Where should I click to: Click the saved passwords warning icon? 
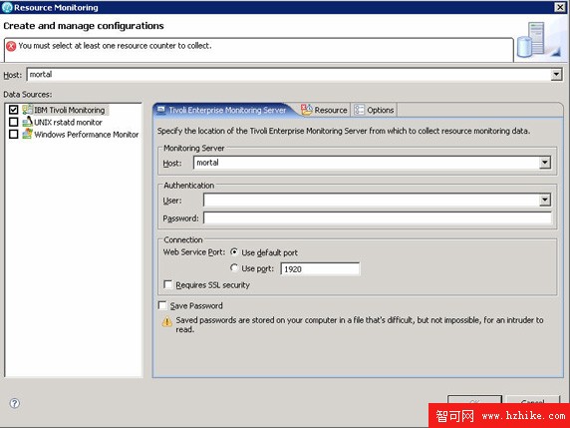point(166,321)
